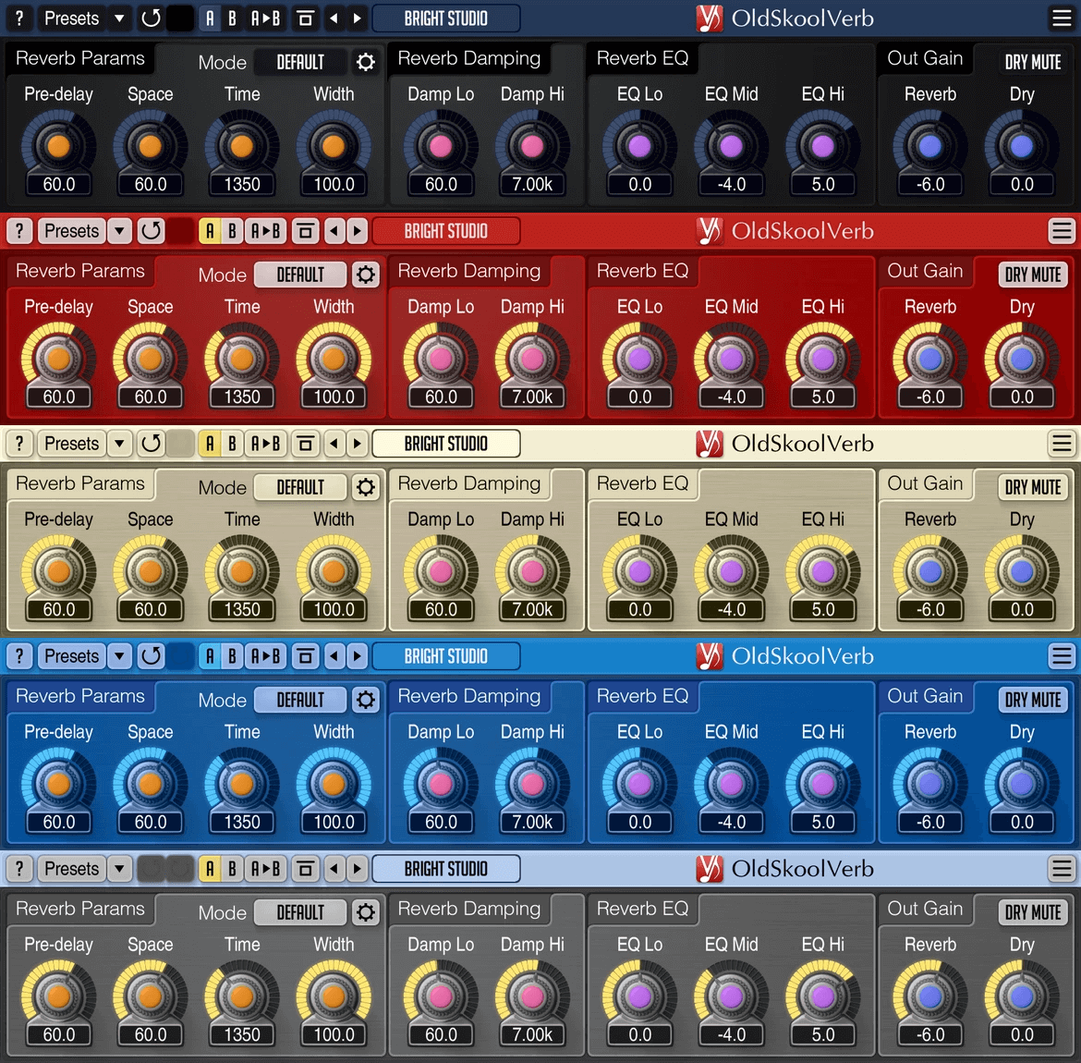
Task: Click undo arrow in red skin
Action: [151, 231]
